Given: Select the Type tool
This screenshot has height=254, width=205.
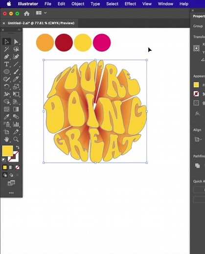Looking at the screenshot, I should 6,64.
